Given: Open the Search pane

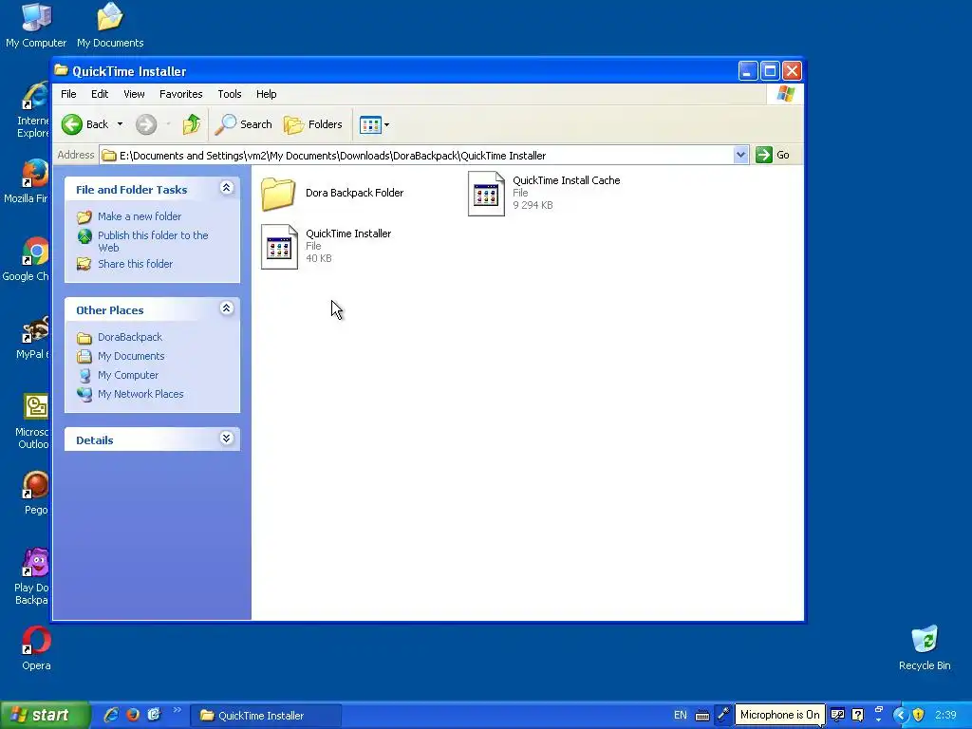Looking at the screenshot, I should [244, 124].
